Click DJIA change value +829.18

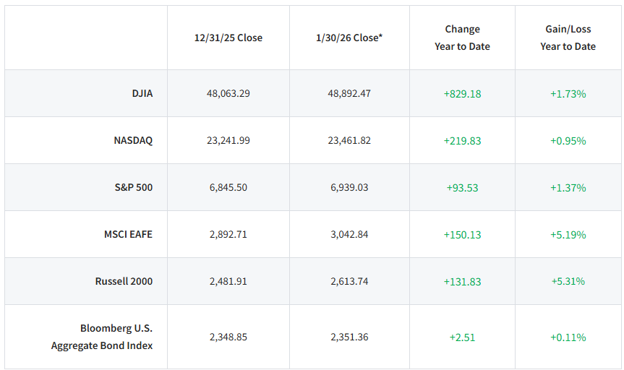(x=462, y=94)
